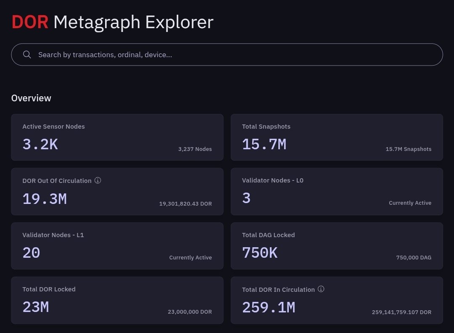This screenshot has width=454, height=333.
Task: Click the large 15.7M value
Action: tap(264, 144)
